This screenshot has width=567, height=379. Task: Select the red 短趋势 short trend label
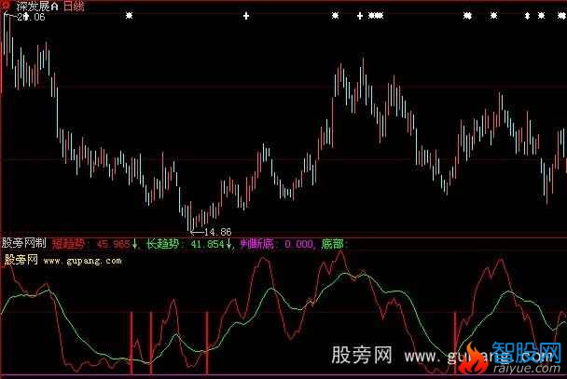[68, 244]
